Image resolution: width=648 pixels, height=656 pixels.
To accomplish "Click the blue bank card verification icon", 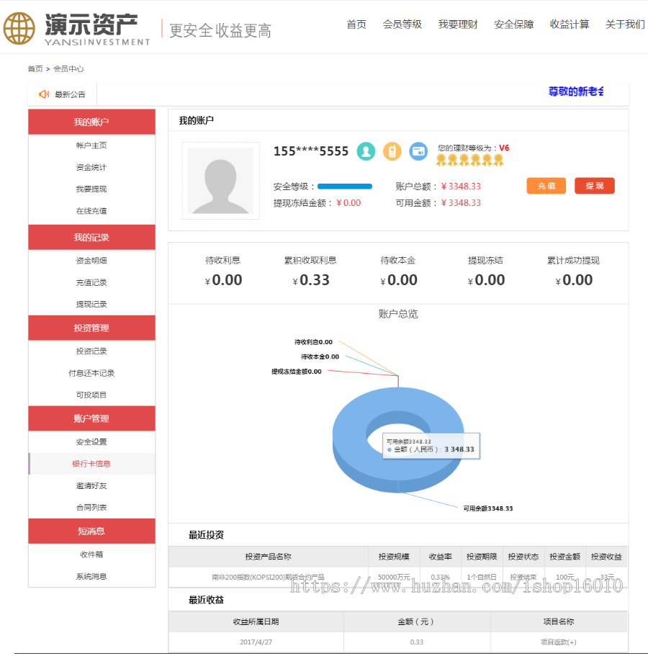I will pyautogui.click(x=418, y=152).
